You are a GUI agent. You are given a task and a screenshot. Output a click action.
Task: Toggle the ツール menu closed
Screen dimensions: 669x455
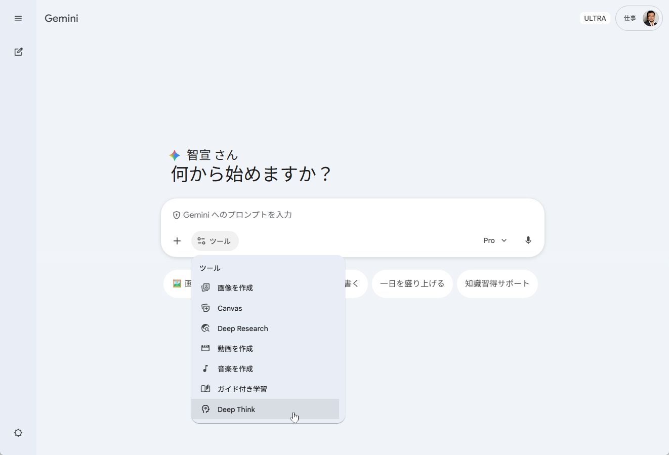(x=215, y=241)
